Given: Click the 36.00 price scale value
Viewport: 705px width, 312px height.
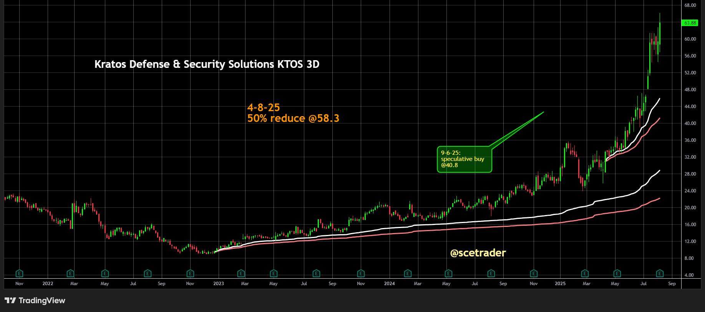Looking at the screenshot, I should tap(690, 140).
